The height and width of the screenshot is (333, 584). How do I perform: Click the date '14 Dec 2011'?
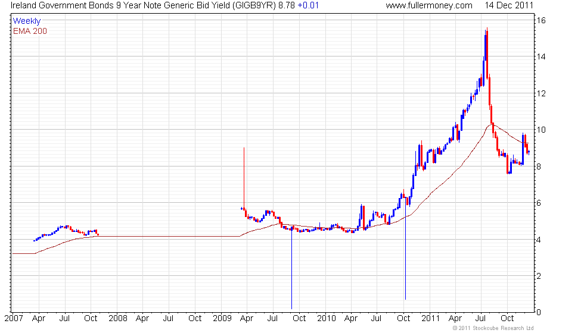509,5
